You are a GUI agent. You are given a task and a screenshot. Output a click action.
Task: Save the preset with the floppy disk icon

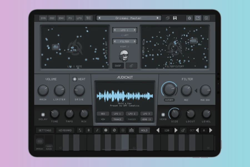coord(175,18)
